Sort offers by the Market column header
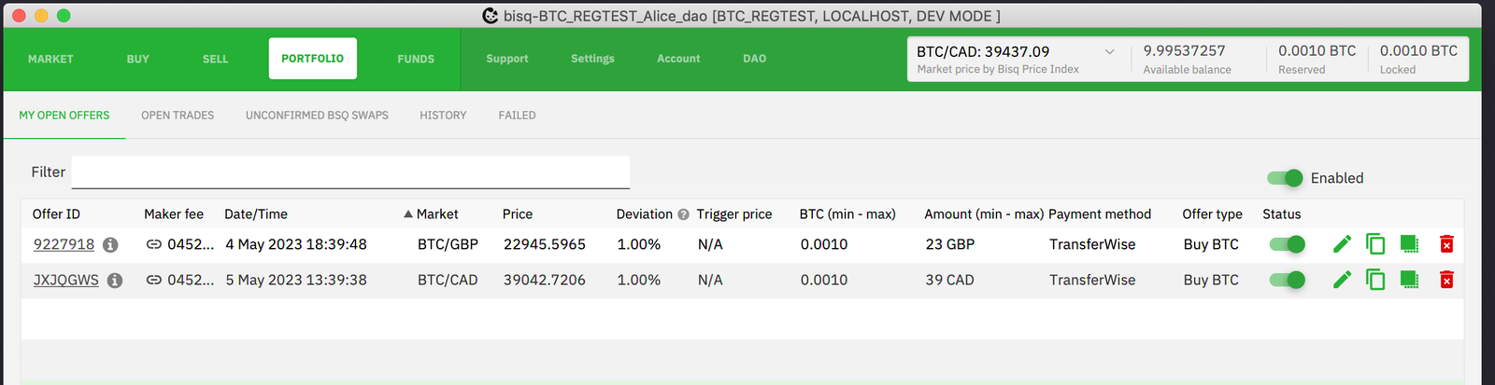 tap(436, 214)
